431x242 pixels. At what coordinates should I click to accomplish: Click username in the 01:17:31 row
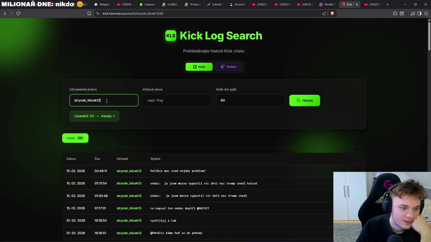pos(129,208)
